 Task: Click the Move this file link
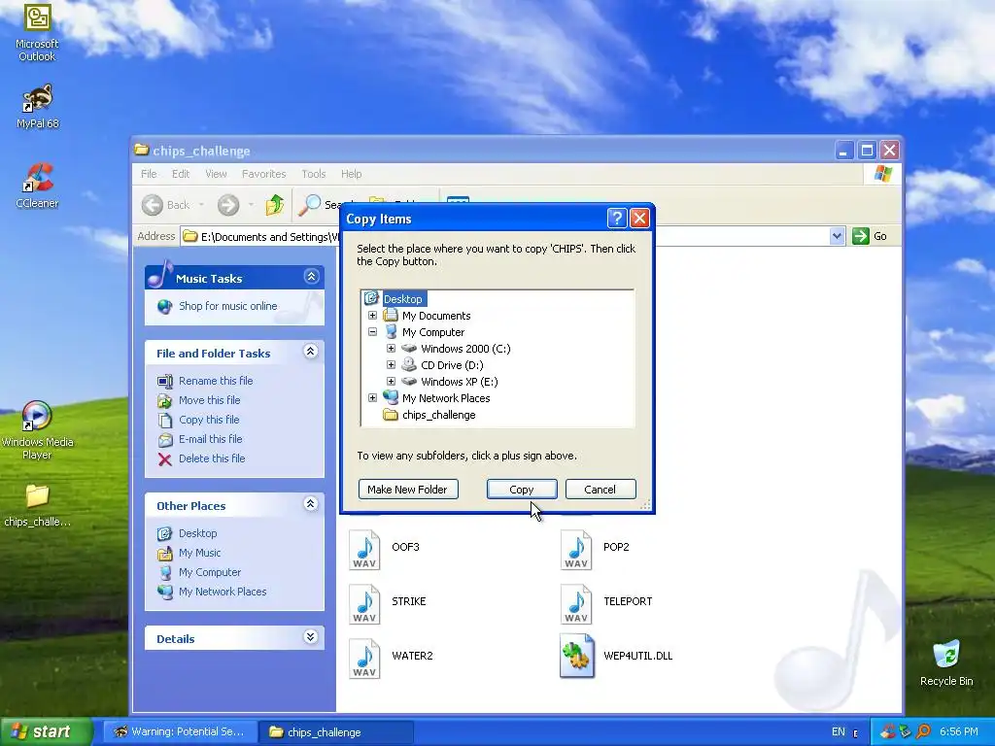pos(210,400)
